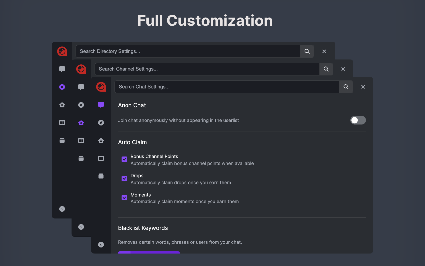The height and width of the screenshot is (266, 425).
Task: Click the Search Chat Settings input field
Action: [227, 87]
